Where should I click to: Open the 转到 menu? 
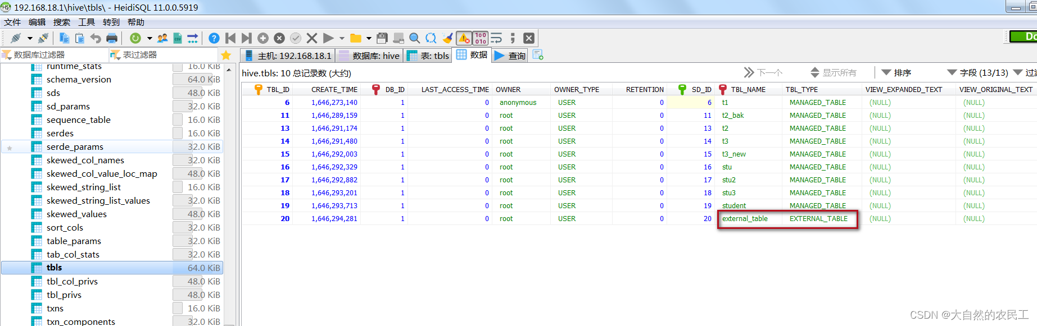point(111,22)
